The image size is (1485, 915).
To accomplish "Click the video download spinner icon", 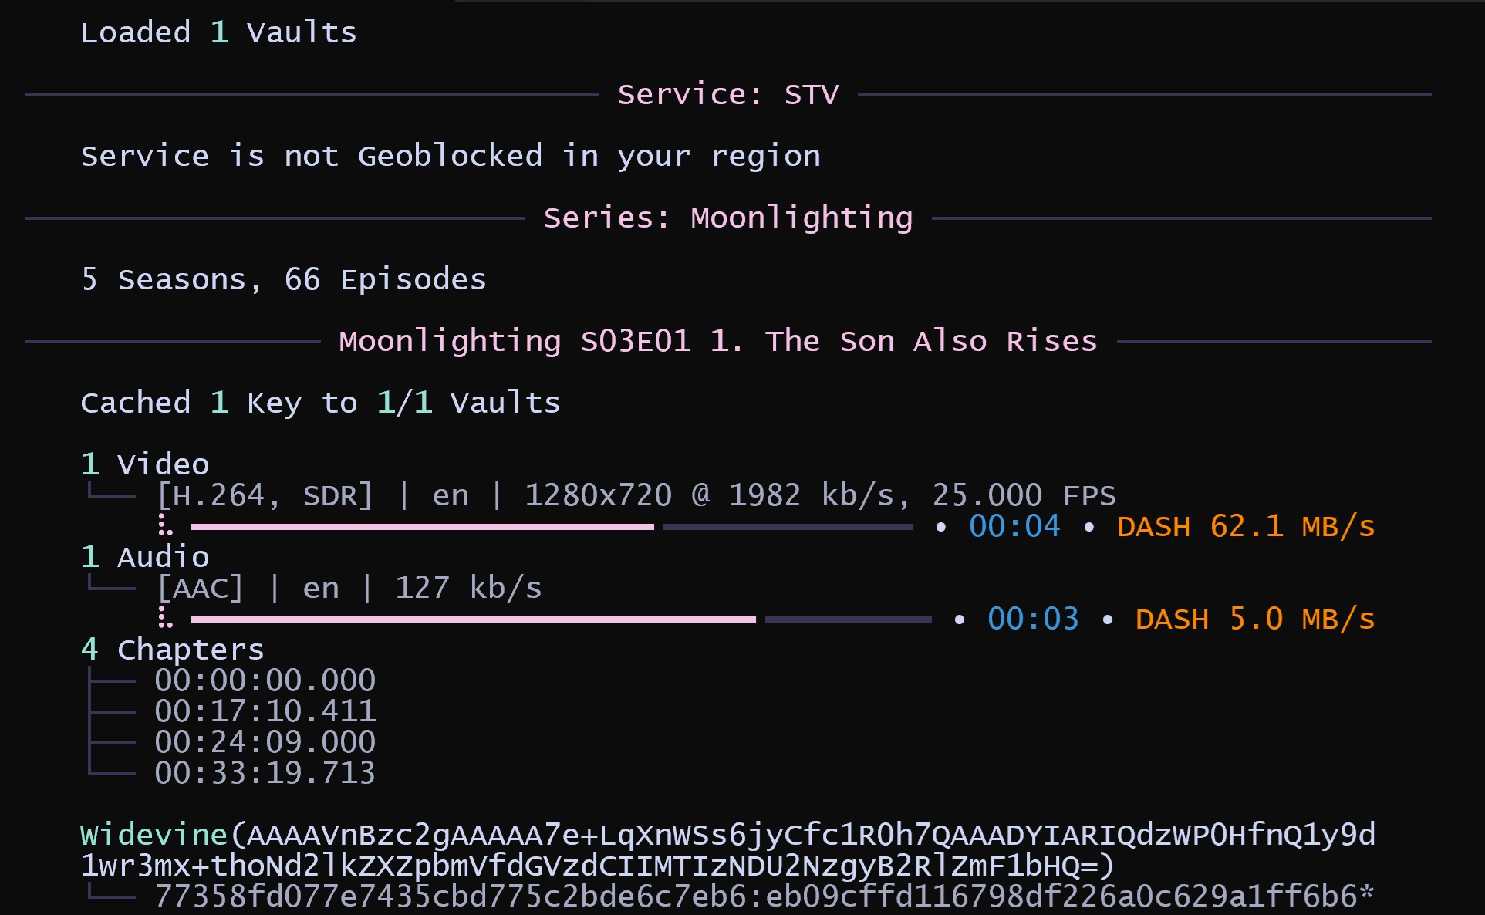I will pyautogui.click(x=165, y=525).
